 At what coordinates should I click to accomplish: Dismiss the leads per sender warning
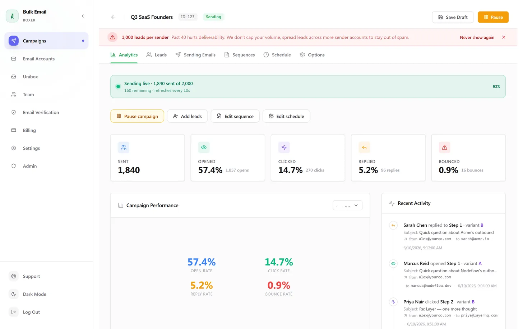pos(504,37)
